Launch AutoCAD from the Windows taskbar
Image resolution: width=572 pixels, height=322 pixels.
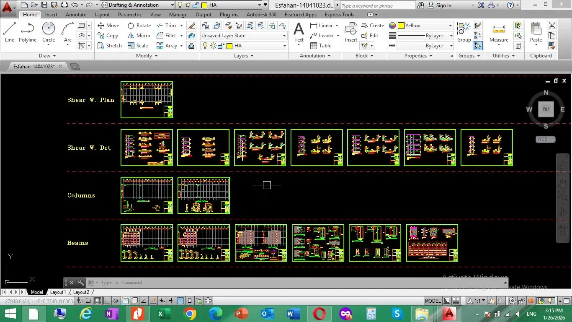pos(449,314)
